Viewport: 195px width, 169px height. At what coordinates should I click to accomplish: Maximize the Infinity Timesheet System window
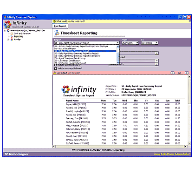point(185,17)
